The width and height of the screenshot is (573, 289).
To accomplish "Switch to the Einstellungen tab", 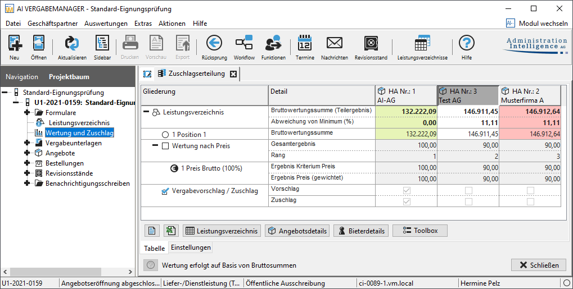I will (x=191, y=247).
